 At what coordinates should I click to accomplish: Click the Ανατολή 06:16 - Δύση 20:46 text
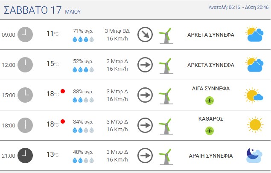click(x=238, y=7)
